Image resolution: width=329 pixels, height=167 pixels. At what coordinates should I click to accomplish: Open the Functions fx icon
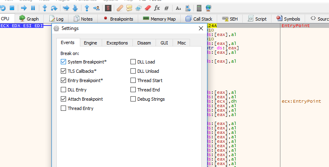tap(157, 8)
